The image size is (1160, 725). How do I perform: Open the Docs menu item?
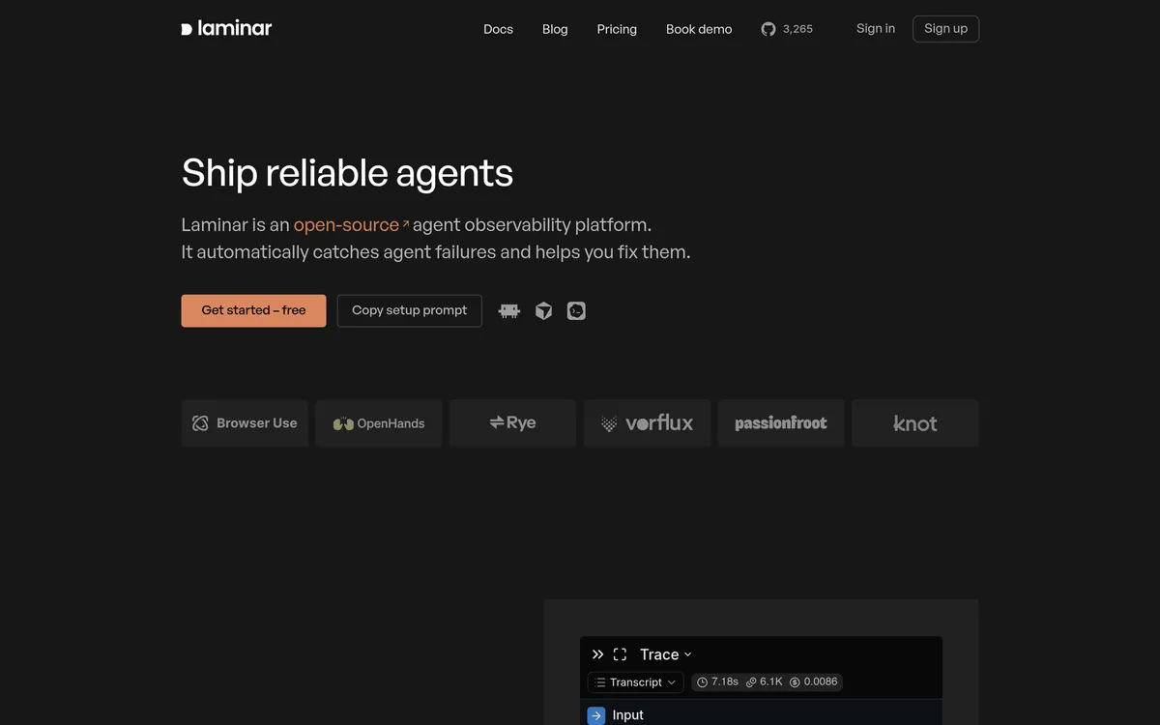(498, 29)
